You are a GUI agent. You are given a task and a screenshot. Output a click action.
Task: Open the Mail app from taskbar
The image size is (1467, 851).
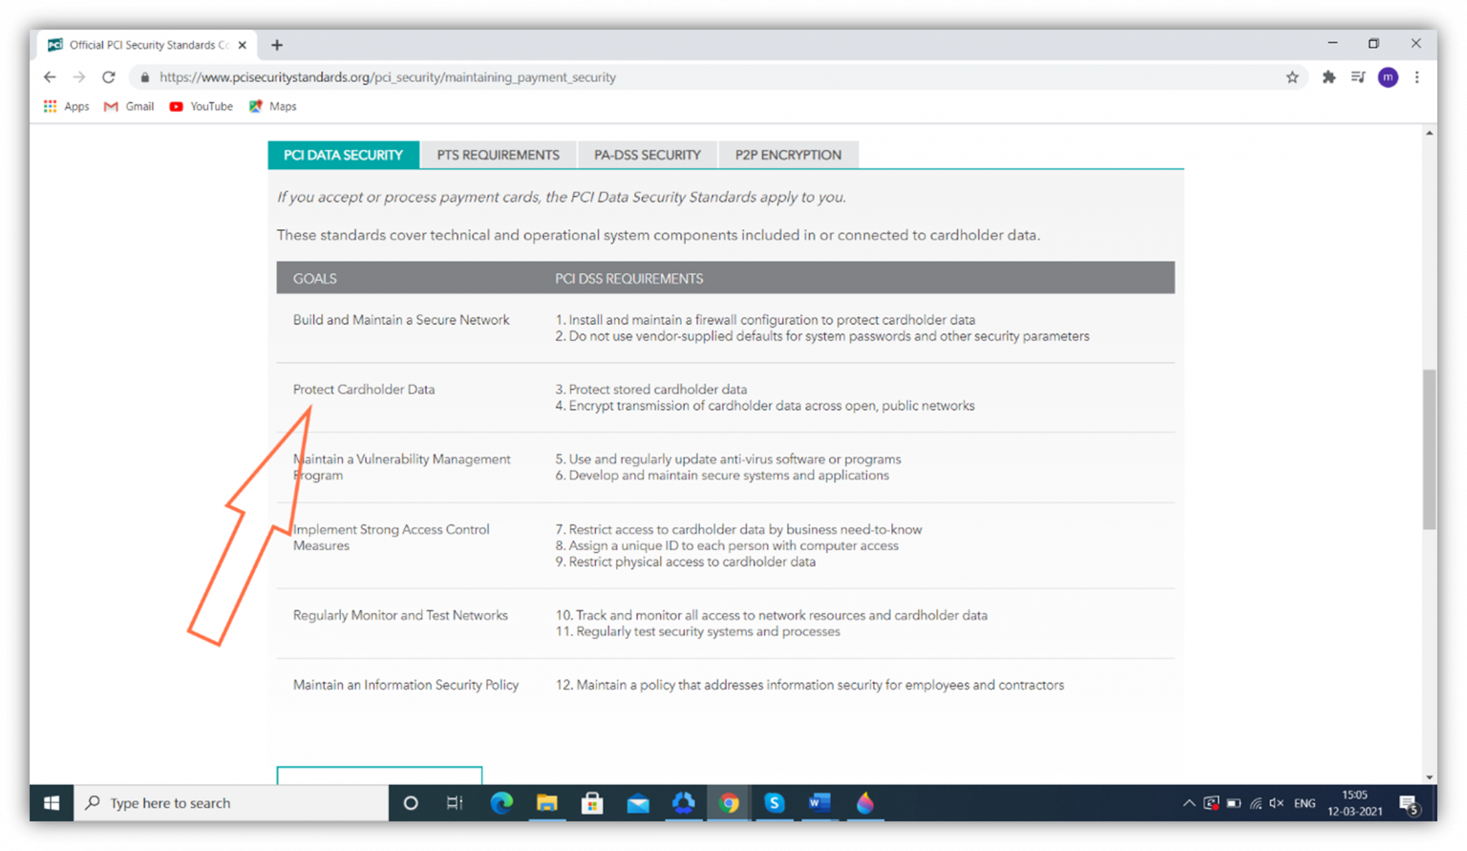coord(638,803)
